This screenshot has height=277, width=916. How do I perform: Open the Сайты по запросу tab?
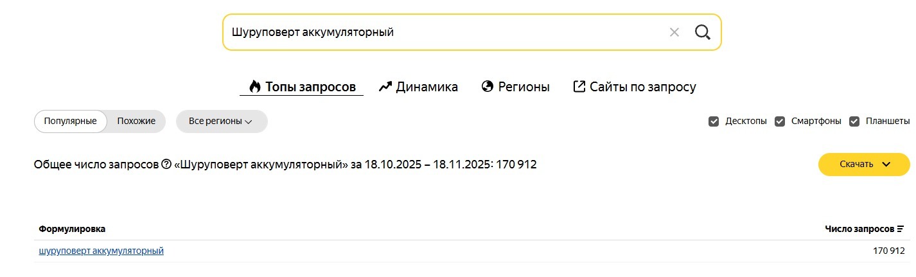click(642, 87)
